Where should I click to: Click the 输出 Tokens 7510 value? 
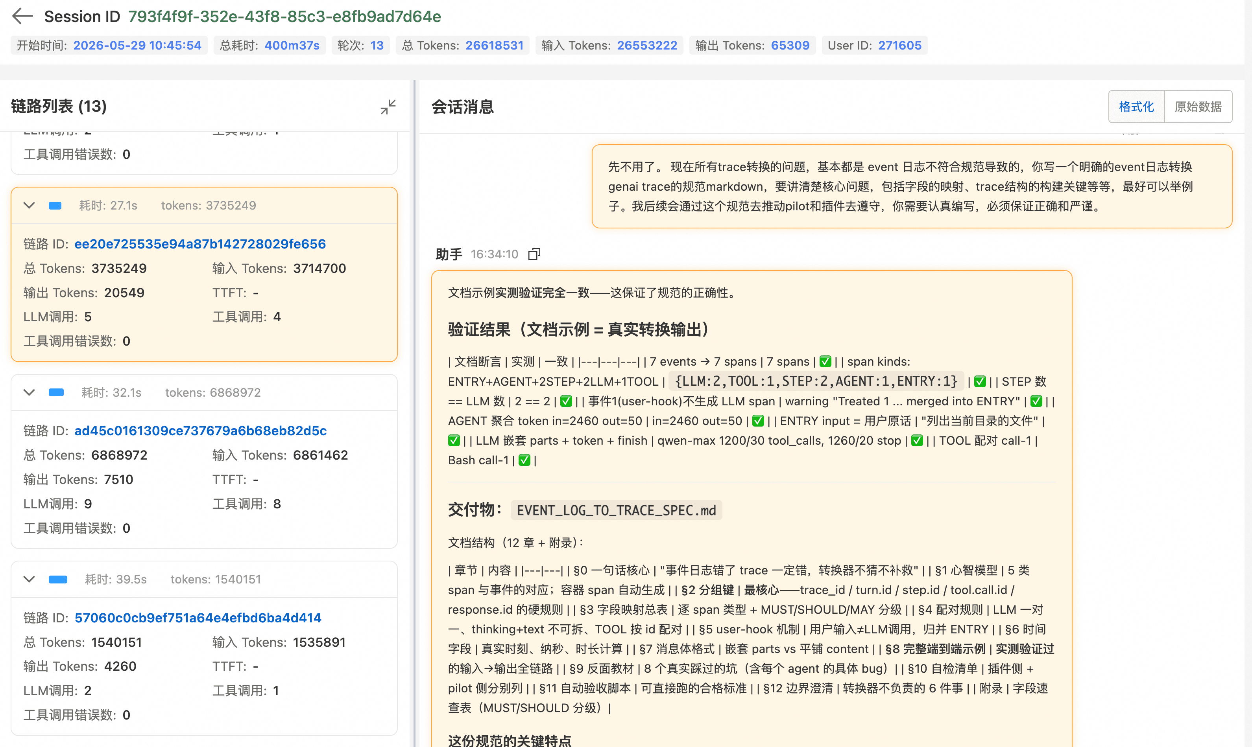tap(119, 479)
